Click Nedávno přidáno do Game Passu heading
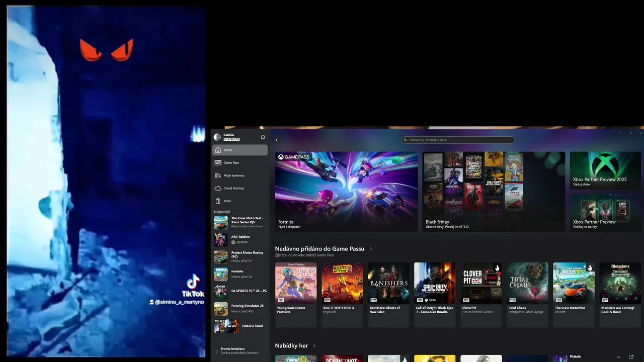 click(319, 249)
